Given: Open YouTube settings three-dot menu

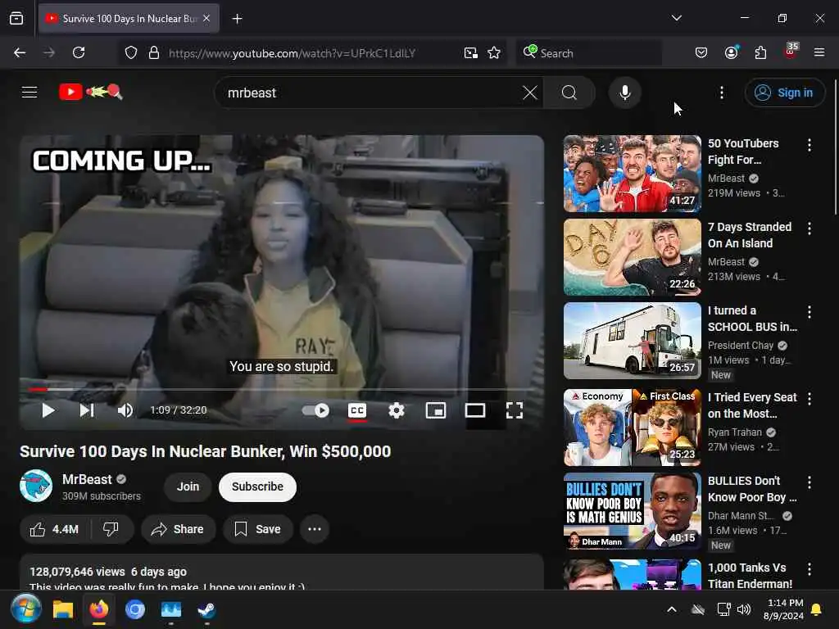Looking at the screenshot, I should click(722, 93).
